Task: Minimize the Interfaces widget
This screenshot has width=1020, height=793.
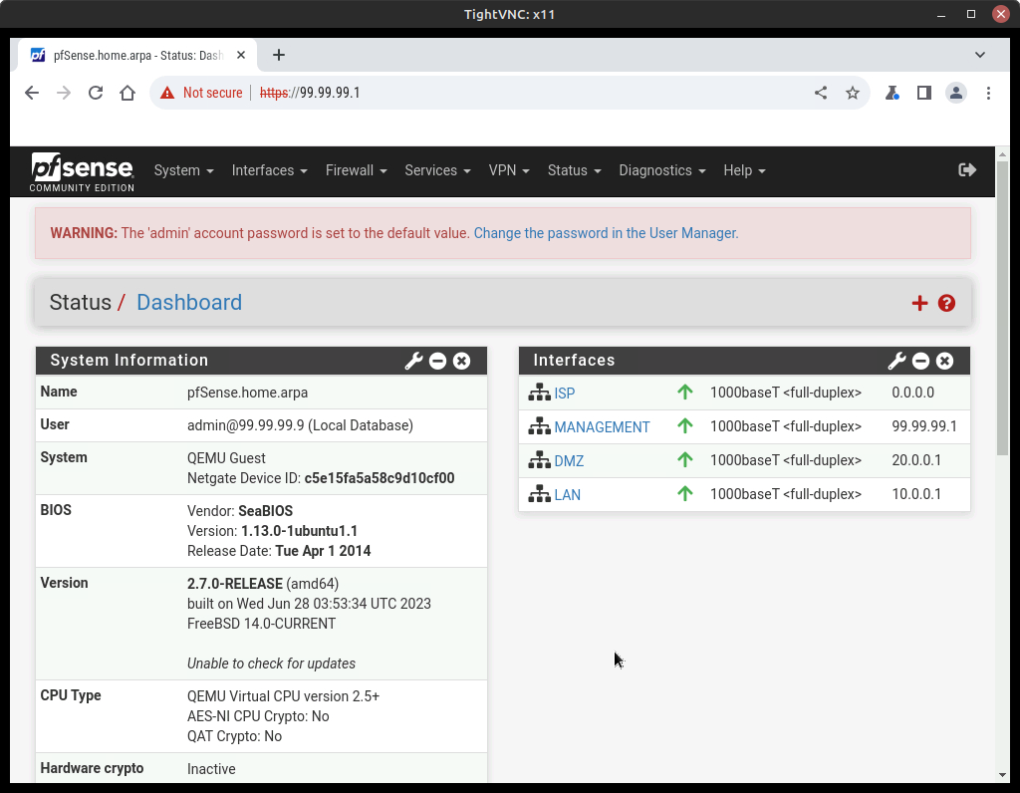Action: tap(921, 361)
